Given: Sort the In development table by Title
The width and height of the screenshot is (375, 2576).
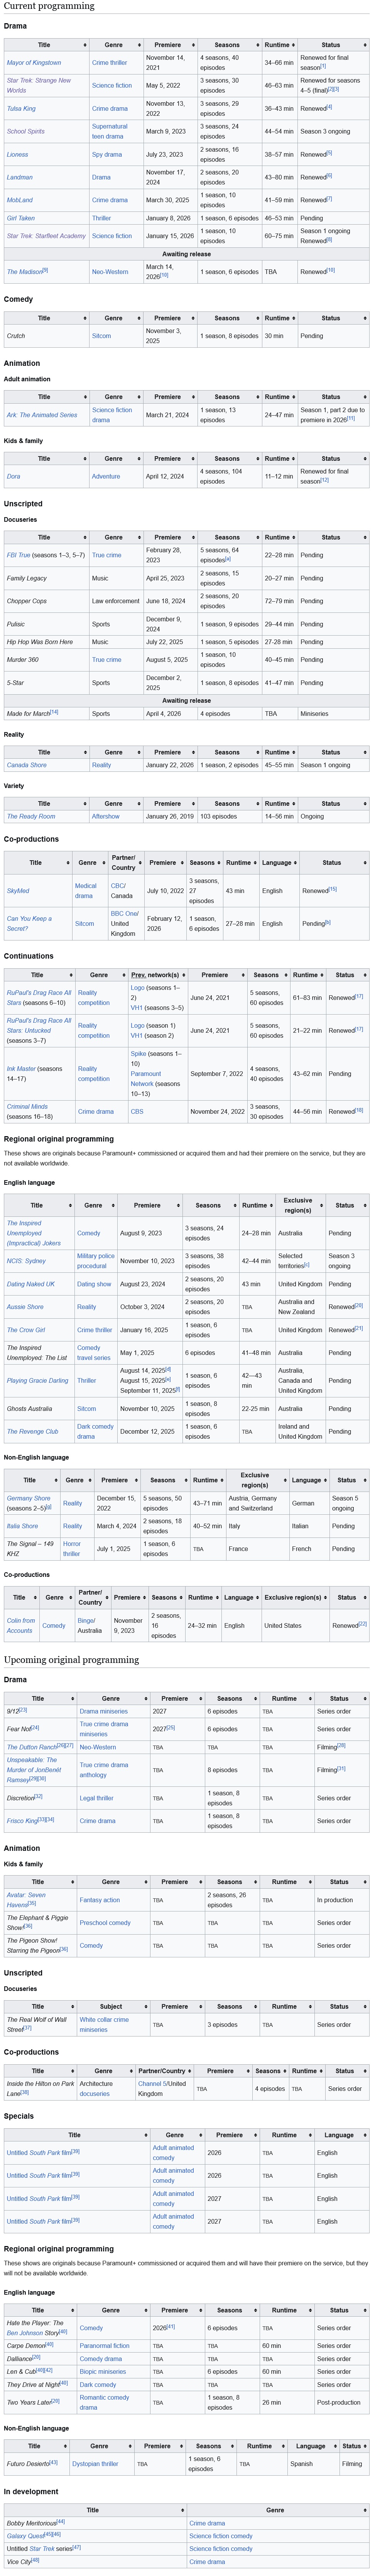Looking at the screenshot, I should (95, 2510).
